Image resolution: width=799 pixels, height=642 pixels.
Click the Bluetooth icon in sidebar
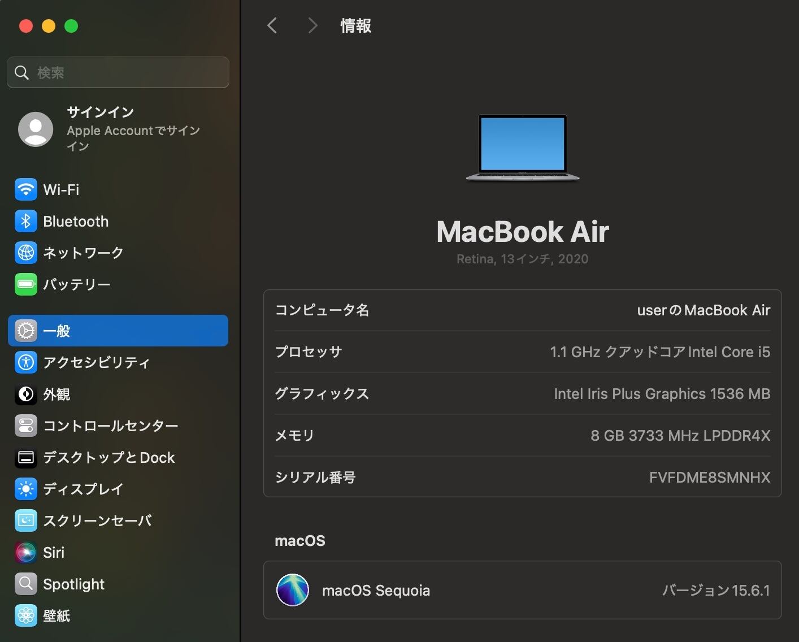tap(26, 221)
